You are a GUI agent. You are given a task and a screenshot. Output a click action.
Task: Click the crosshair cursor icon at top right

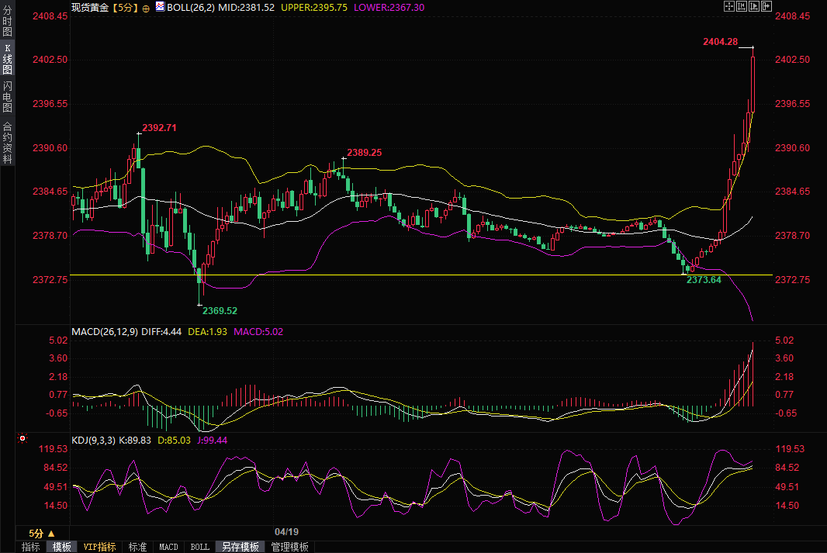tap(729, 6)
